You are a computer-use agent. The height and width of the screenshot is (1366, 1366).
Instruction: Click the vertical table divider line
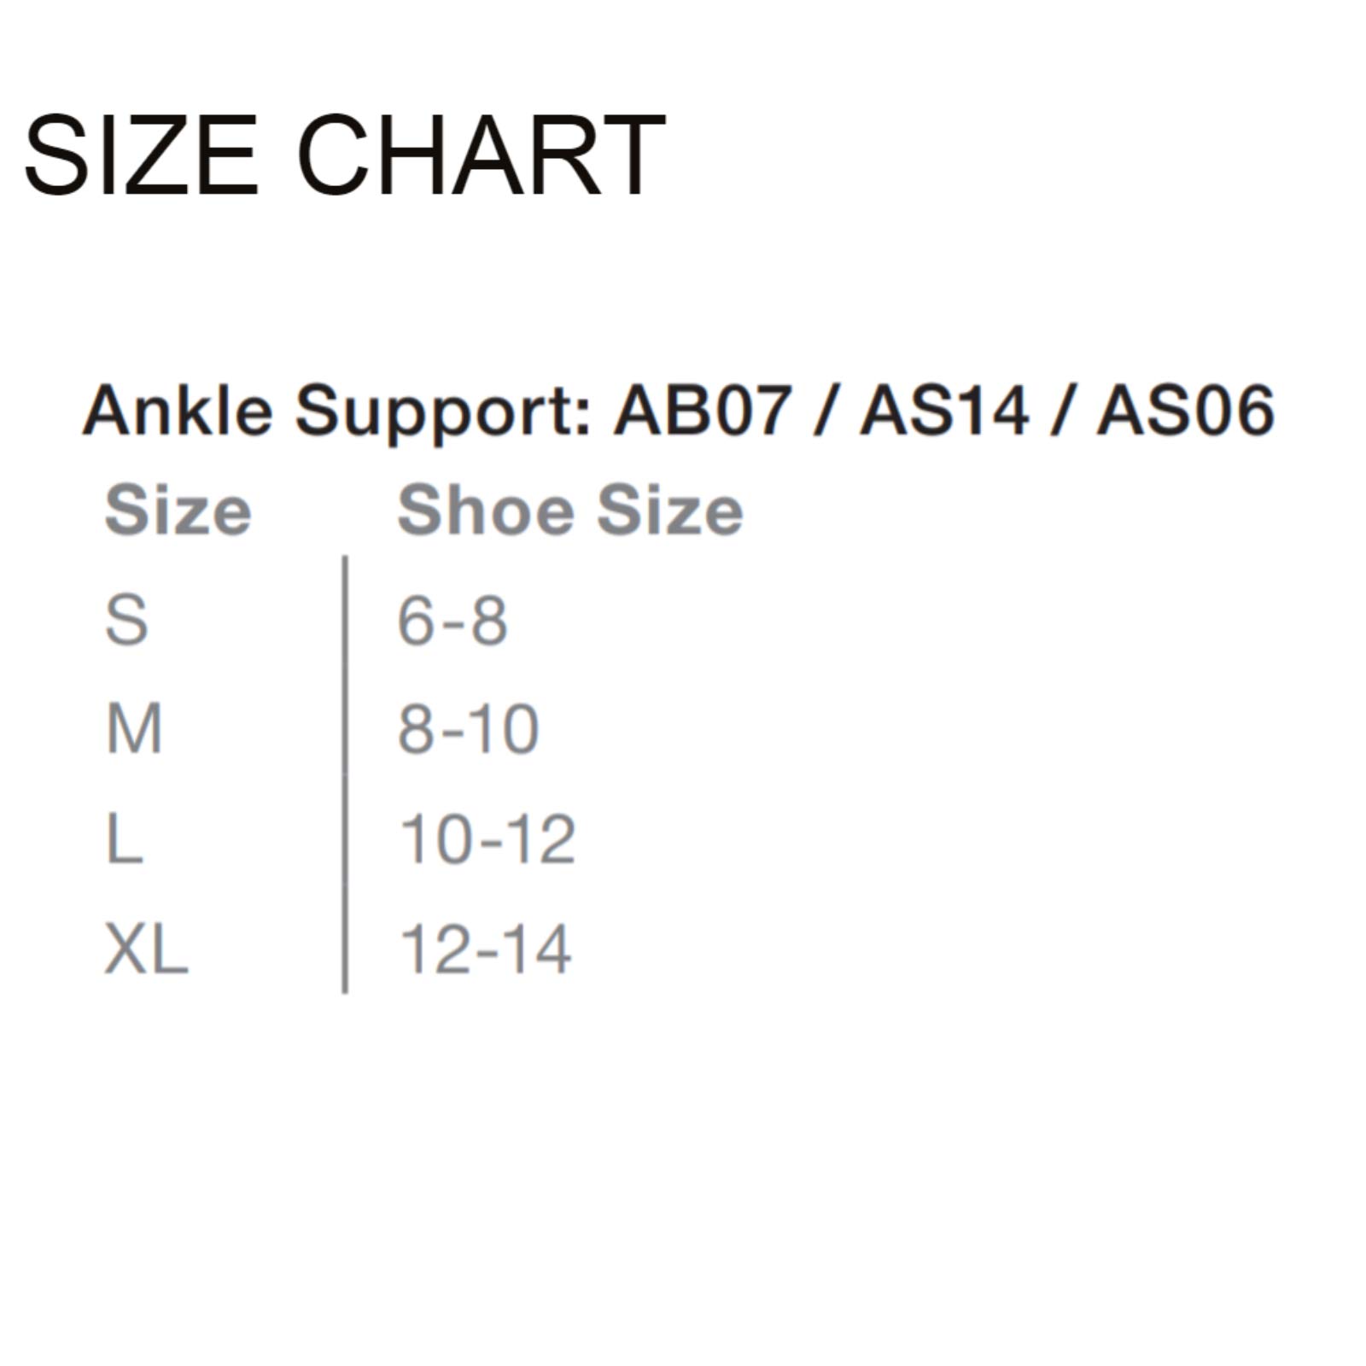pos(345,774)
